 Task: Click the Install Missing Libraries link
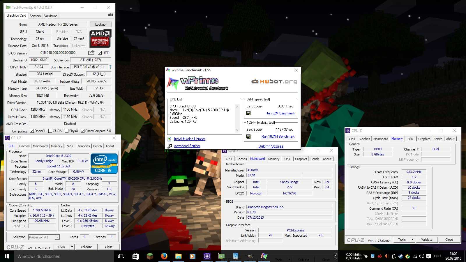[x=190, y=139]
